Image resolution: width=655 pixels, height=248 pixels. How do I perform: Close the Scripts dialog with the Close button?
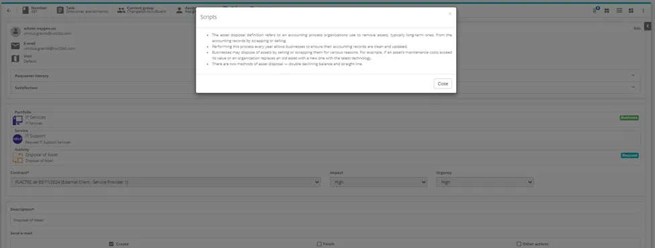pos(442,84)
